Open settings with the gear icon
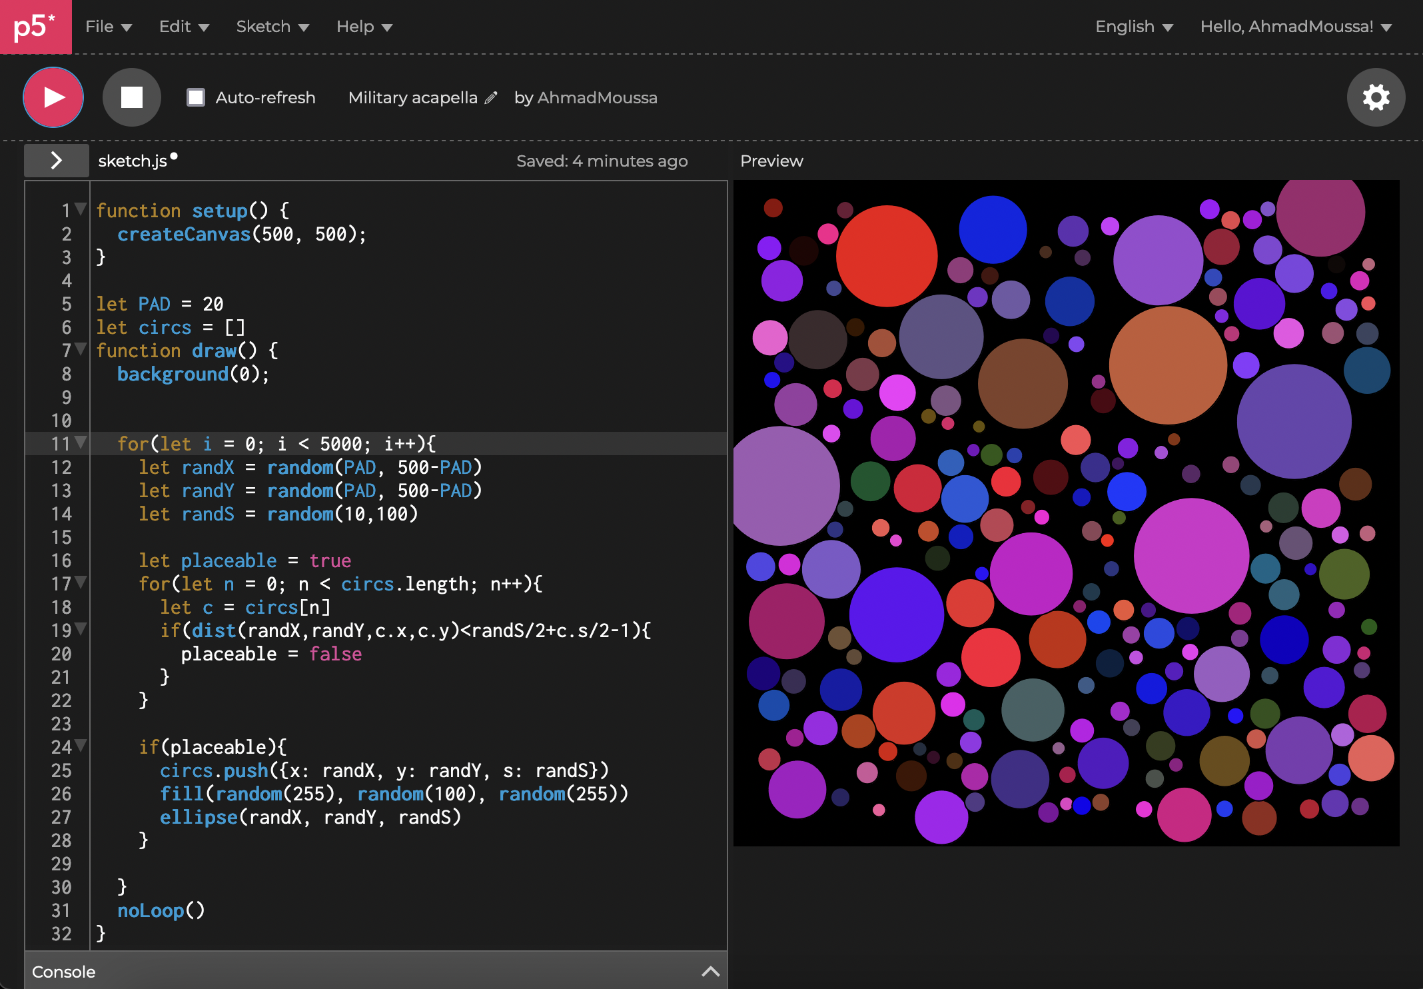Screen dimensions: 1423x989 point(1376,97)
